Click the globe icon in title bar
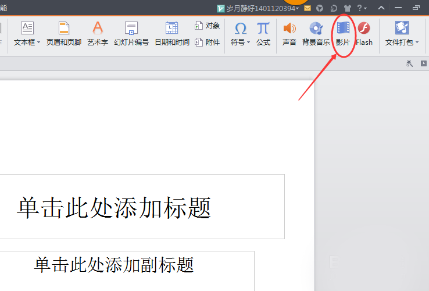 coord(320,8)
